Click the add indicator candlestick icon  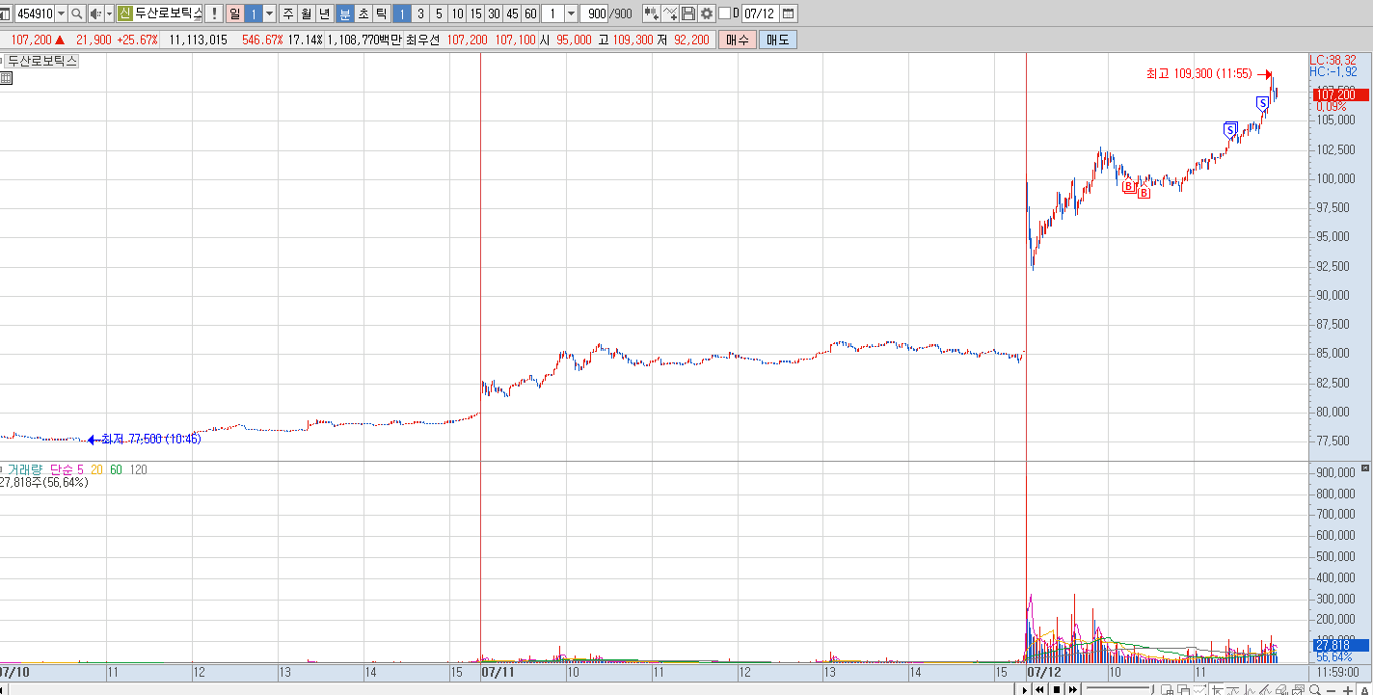click(652, 13)
